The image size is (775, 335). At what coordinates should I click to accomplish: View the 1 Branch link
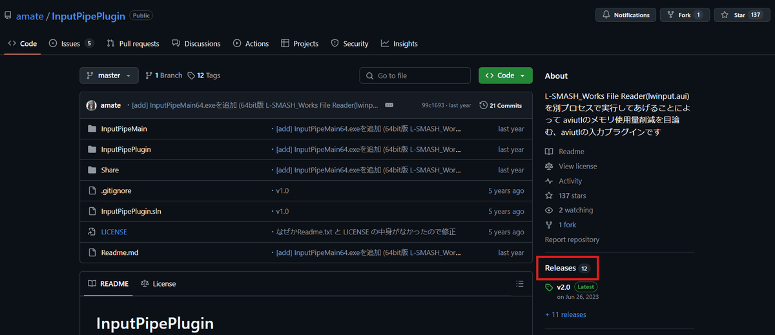[x=164, y=76]
